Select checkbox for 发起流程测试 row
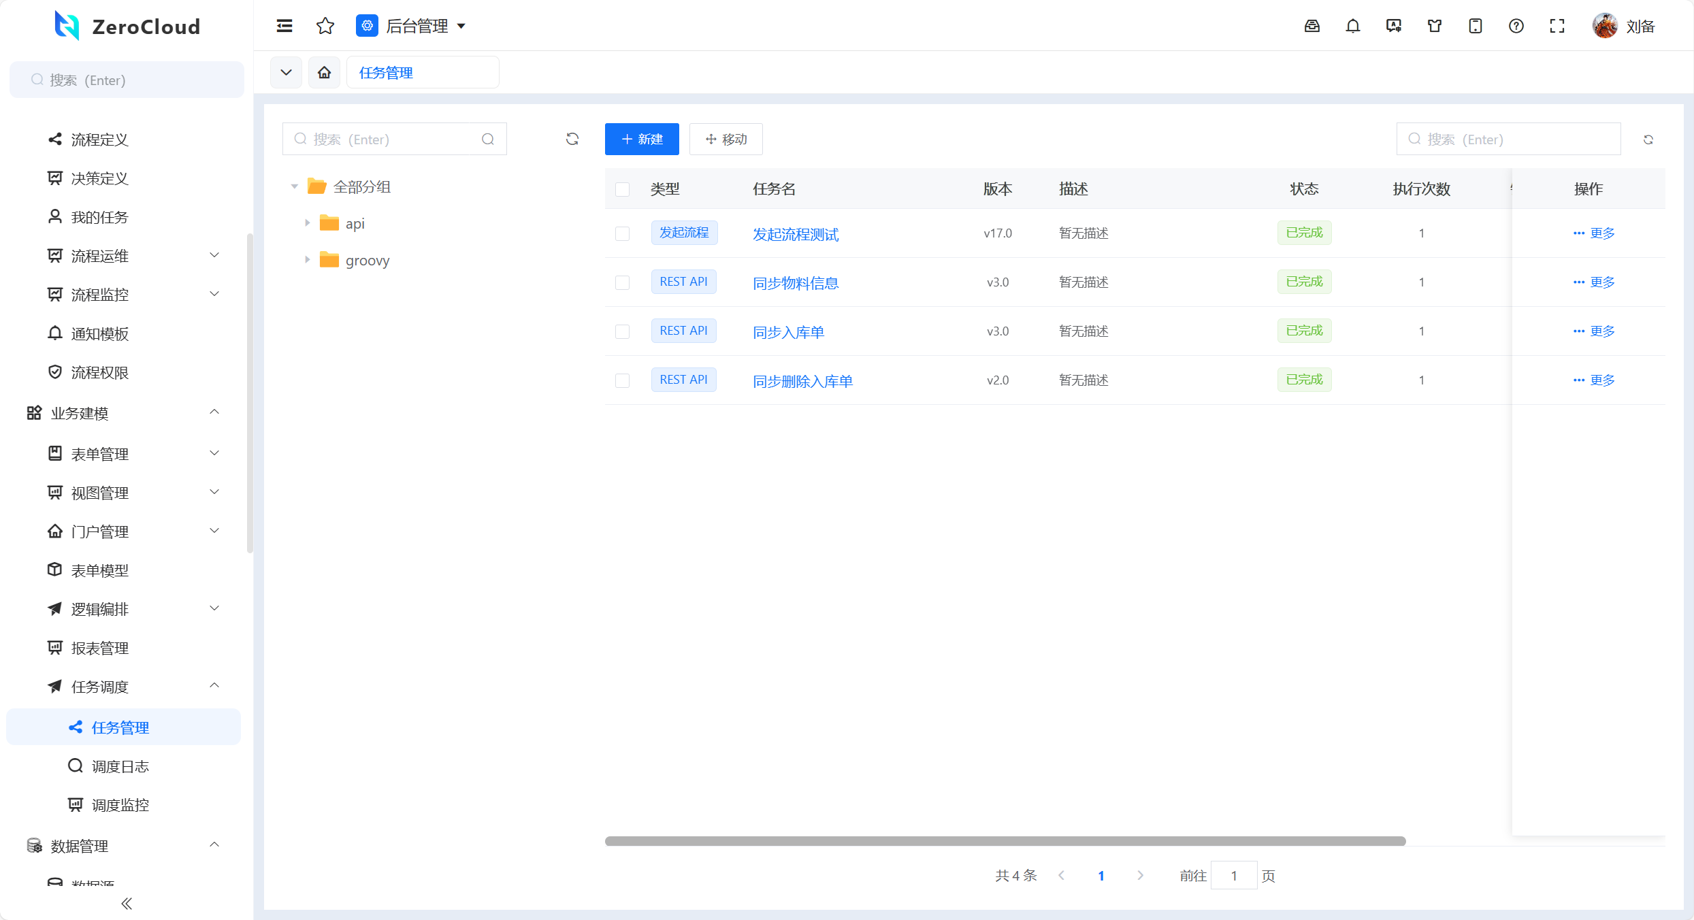The height and width of the screenshot is (920, 1694). [x=622, y=233]
